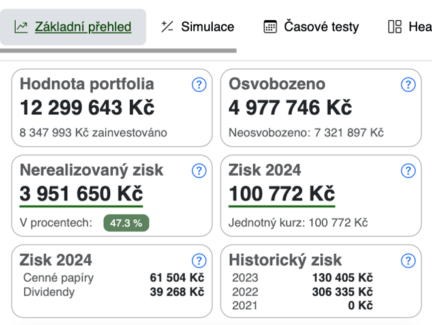Click the 12 299 643 Kč portfolio value
The height and width of the screenshot is (325, 432).
coord(87,108)
